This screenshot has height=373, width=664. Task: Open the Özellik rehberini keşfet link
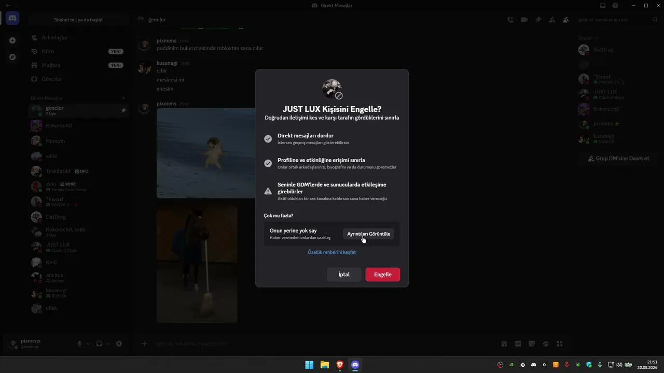(332, 252)
